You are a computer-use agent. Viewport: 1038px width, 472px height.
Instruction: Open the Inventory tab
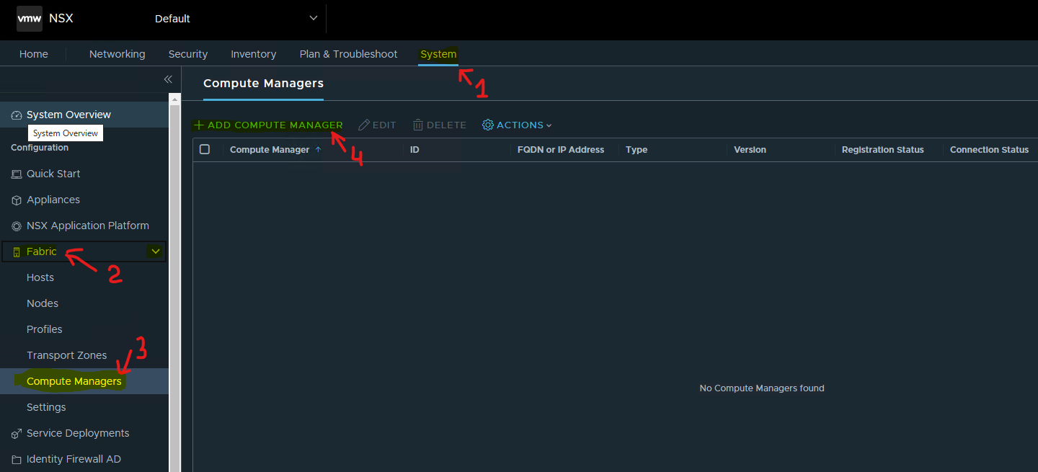click(x=254, y=54)
